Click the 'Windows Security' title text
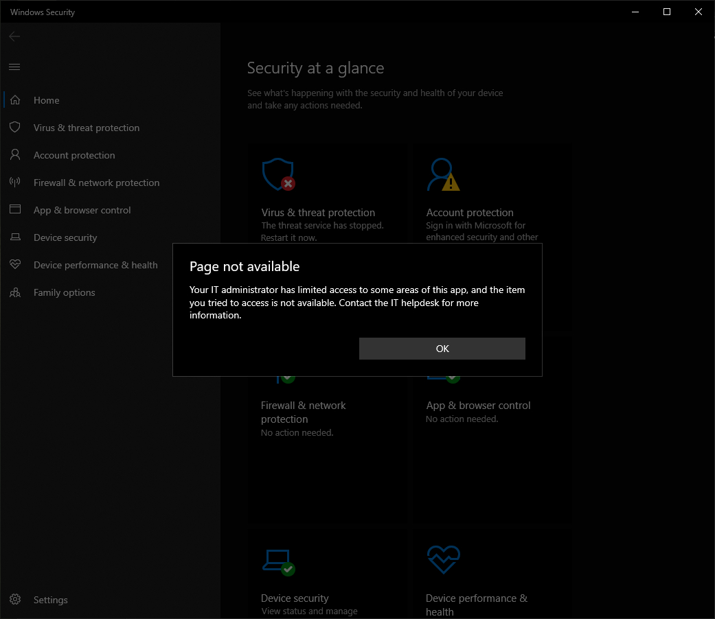The image size is (715, 619). click(x=43, y=12)
